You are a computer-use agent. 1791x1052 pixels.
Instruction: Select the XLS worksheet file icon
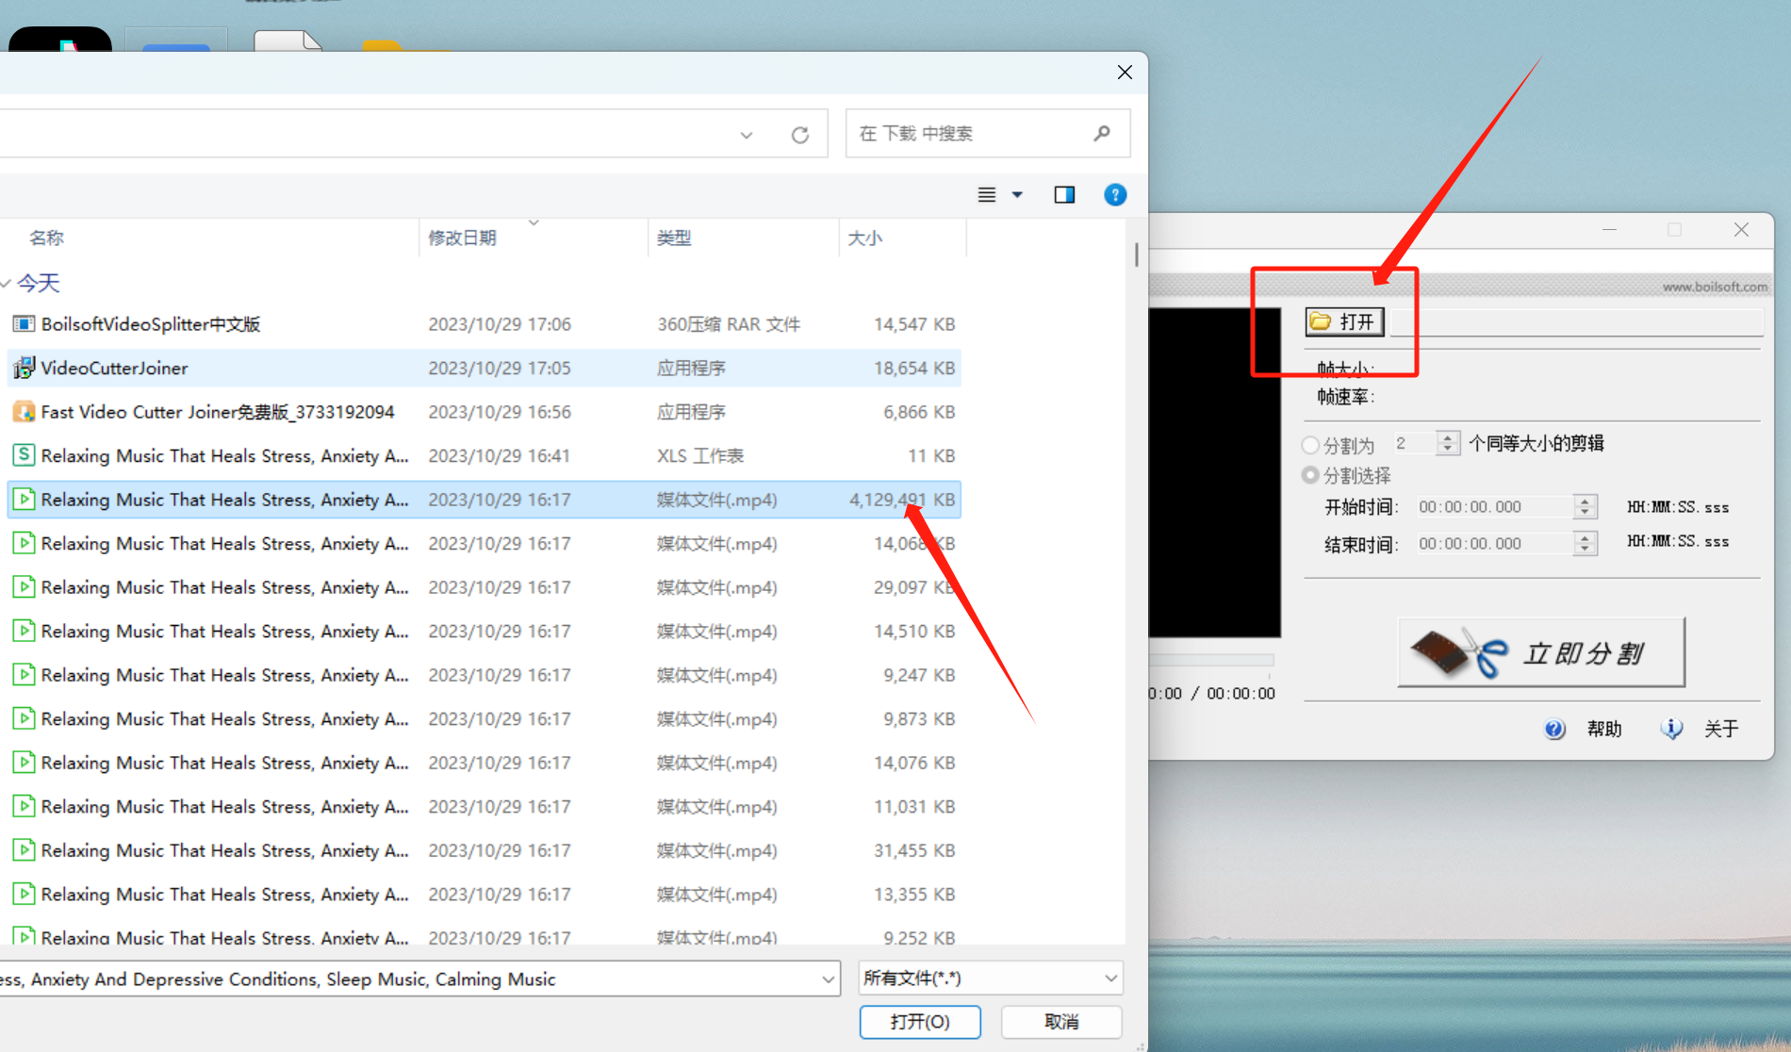tap(24, 455)
